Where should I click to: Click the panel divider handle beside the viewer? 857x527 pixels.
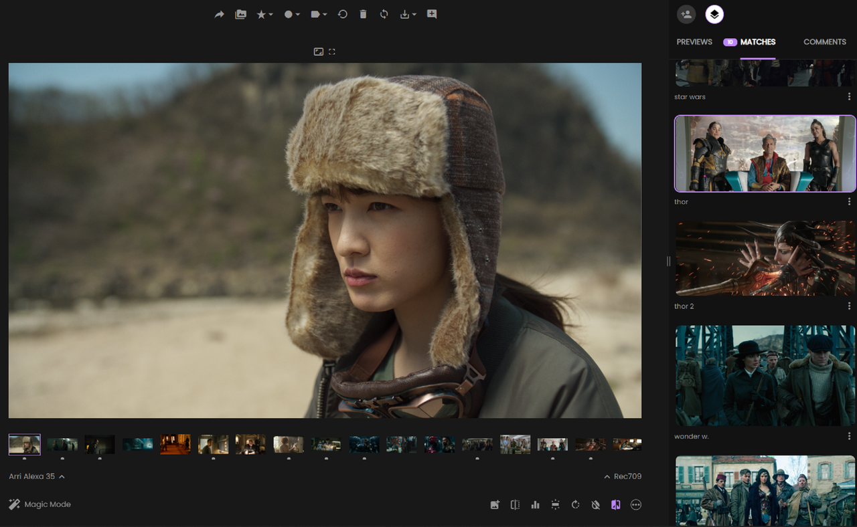click(x=668, y=261)
